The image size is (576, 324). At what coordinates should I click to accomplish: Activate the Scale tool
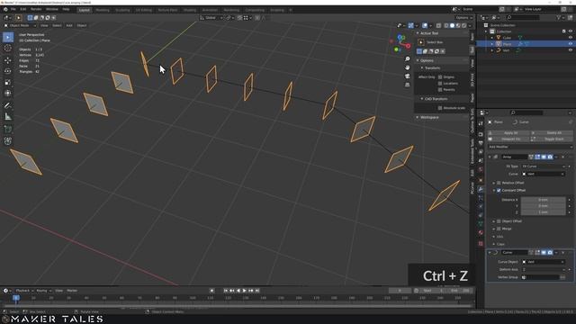[x=8, y=82]
